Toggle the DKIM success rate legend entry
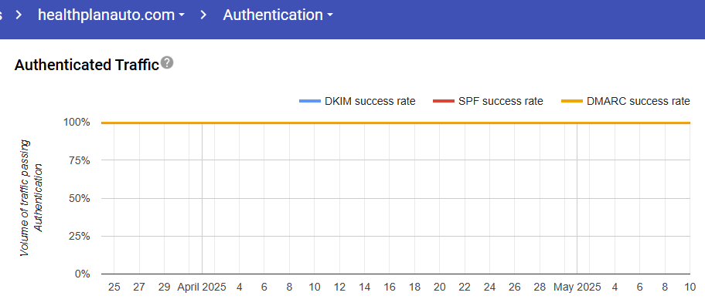Image resolution: width=705 pixels, height=306 pixels. tap(357, 101)
